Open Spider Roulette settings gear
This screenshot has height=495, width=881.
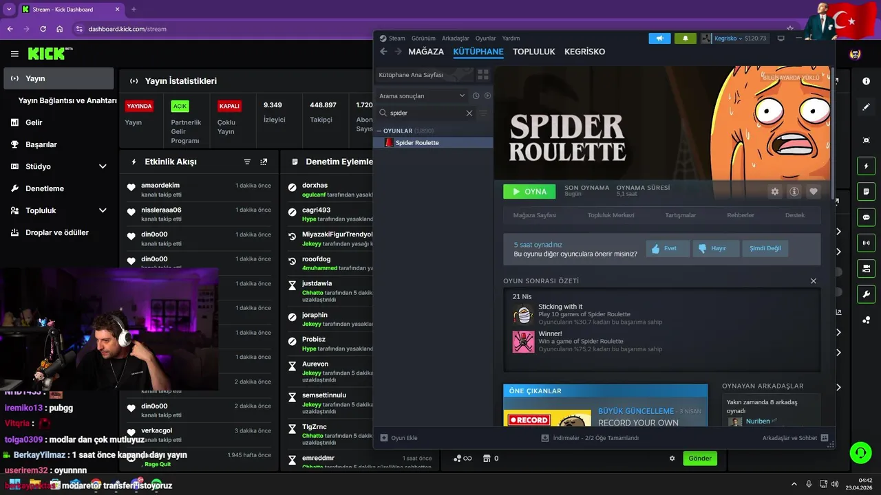click(x=775, y=192)
